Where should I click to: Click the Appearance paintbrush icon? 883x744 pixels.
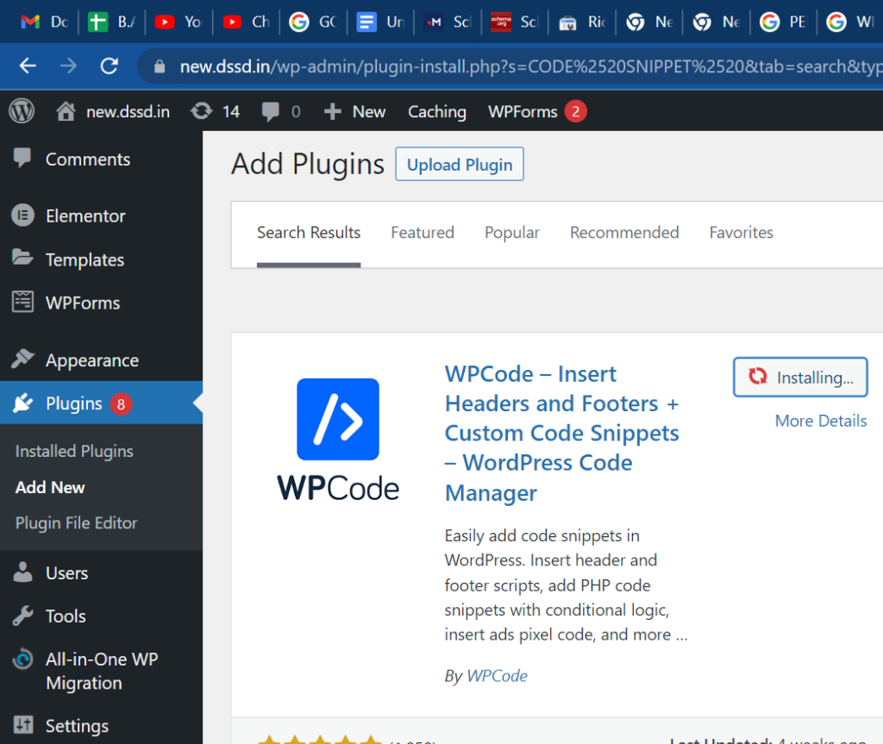pyautogui.click(x=22, y=359)
